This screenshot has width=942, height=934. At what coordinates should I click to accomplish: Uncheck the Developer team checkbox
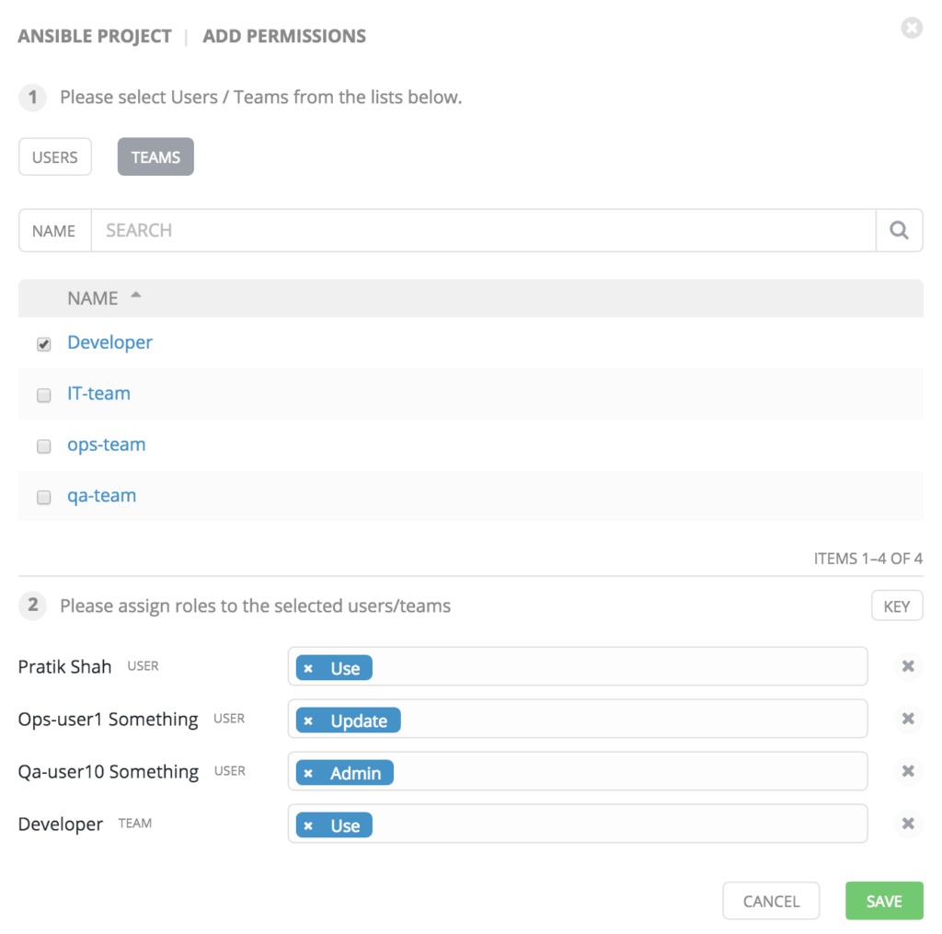pos(43,344)
